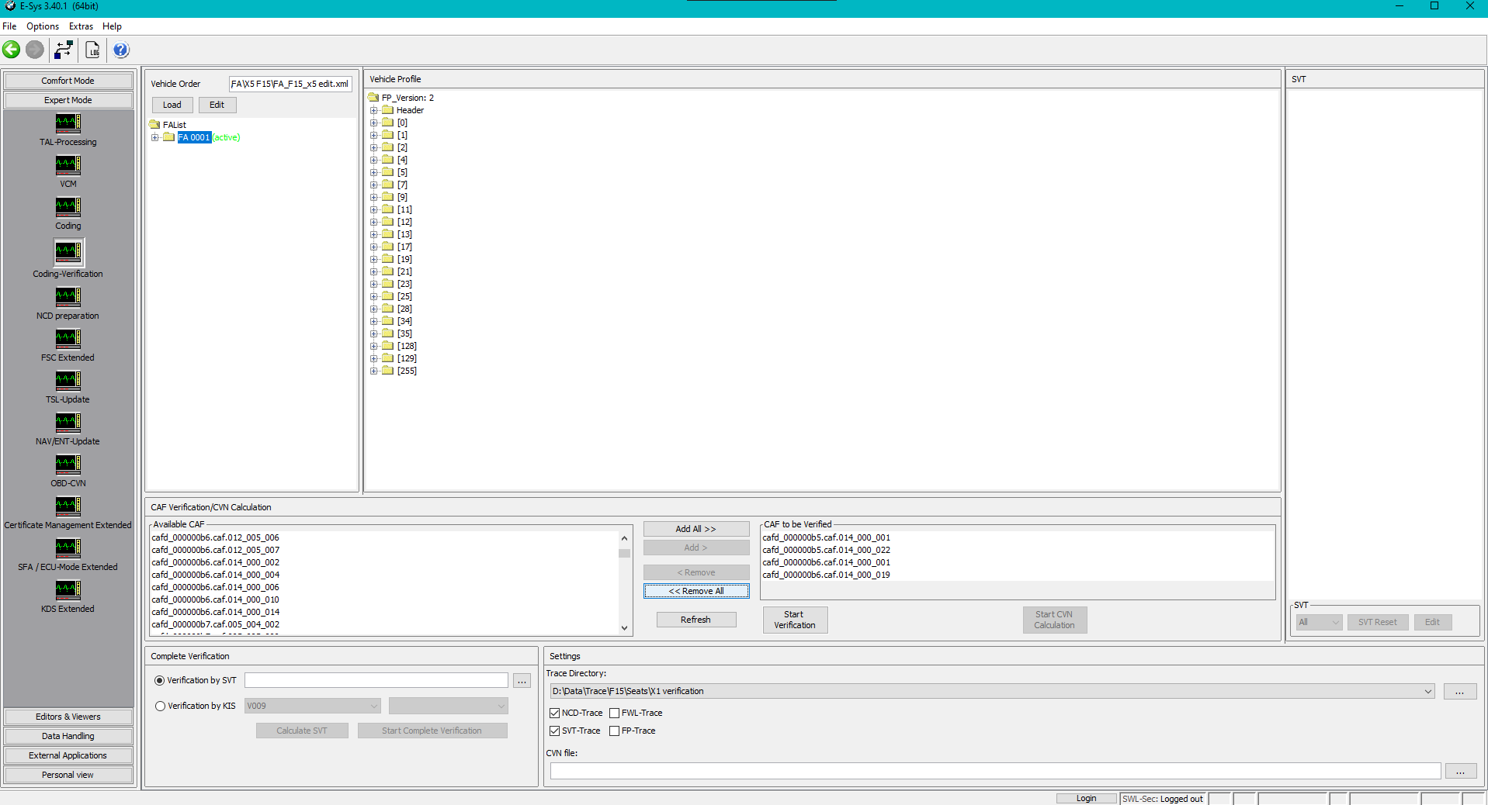Open the connection icon in toolbar
This screenshot has height=805, width=1488.
[x=64, y=50]
